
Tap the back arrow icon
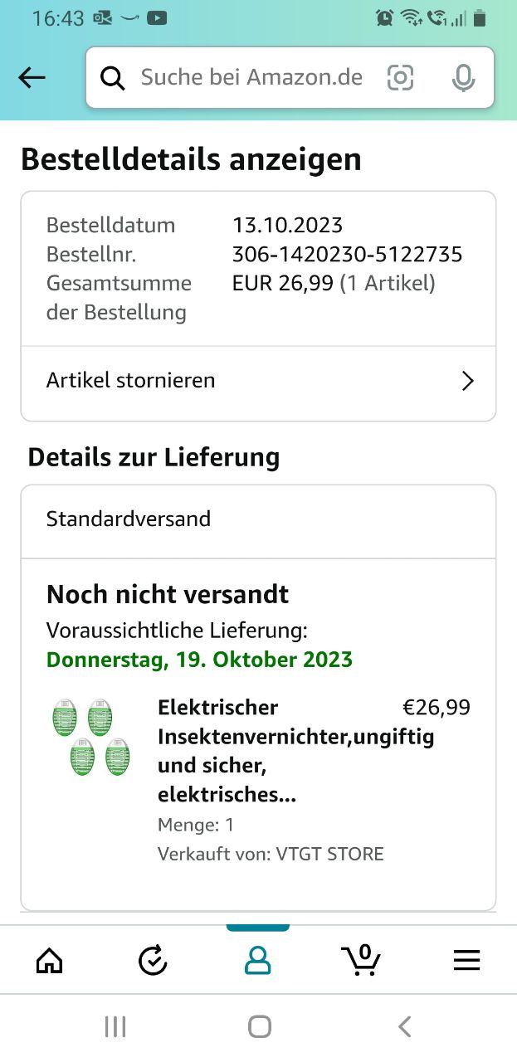pyautogui.click(x=32, y=78)
